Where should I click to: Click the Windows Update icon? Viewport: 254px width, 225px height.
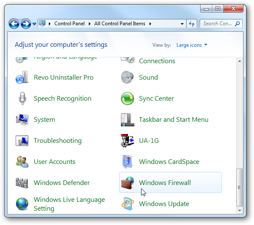coord(128,204)
